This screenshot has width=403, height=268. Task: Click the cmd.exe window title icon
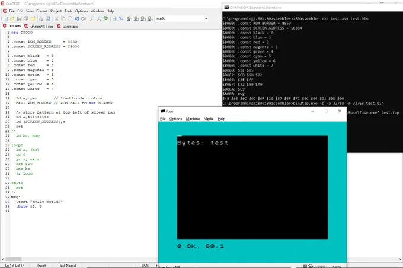tap(226, 8)
